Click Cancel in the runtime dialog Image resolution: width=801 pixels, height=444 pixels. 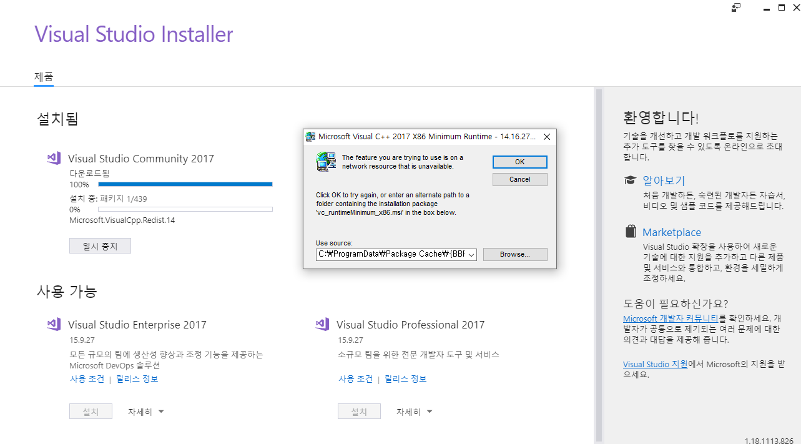coord(520,179)
